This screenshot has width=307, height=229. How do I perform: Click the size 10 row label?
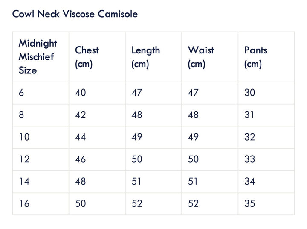(x=23, y=137)
